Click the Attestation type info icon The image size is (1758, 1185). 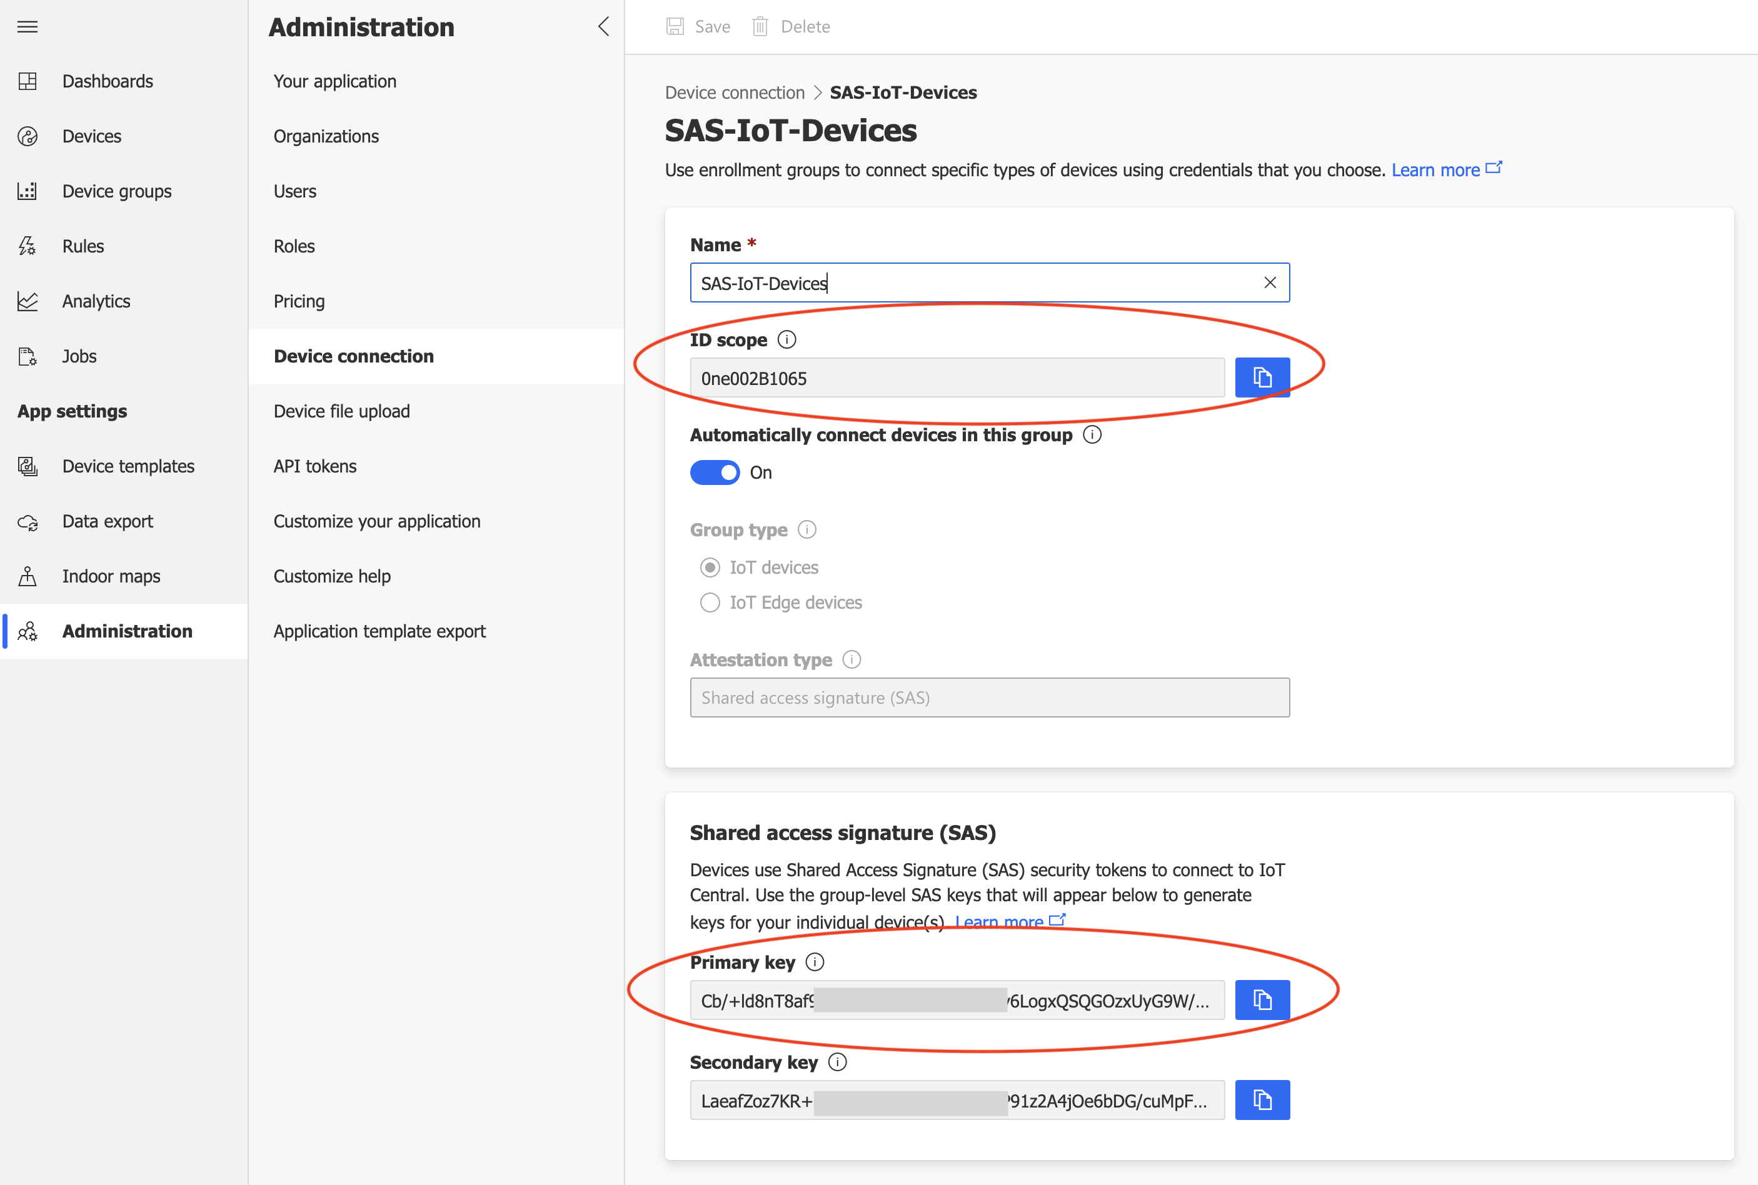click(851, 660)
